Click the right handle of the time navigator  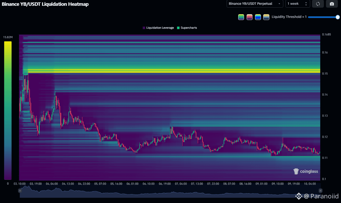point(320,190)
